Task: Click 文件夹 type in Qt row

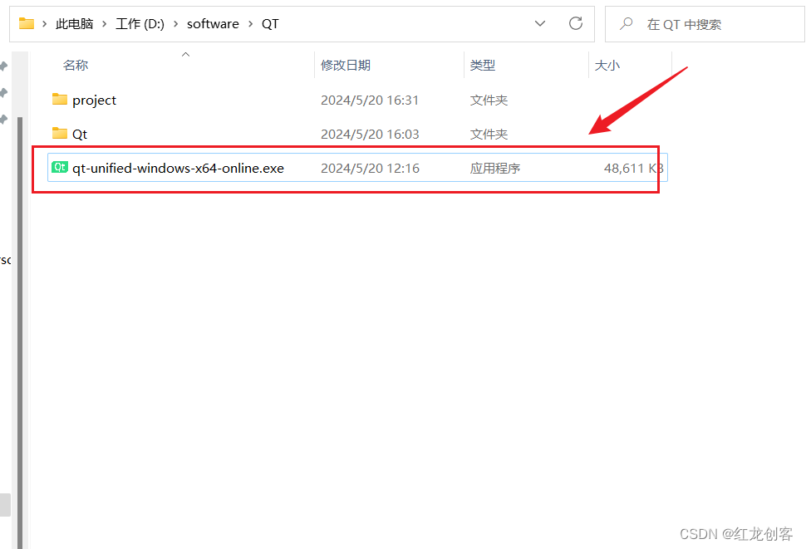Action: tap(489, 134)
